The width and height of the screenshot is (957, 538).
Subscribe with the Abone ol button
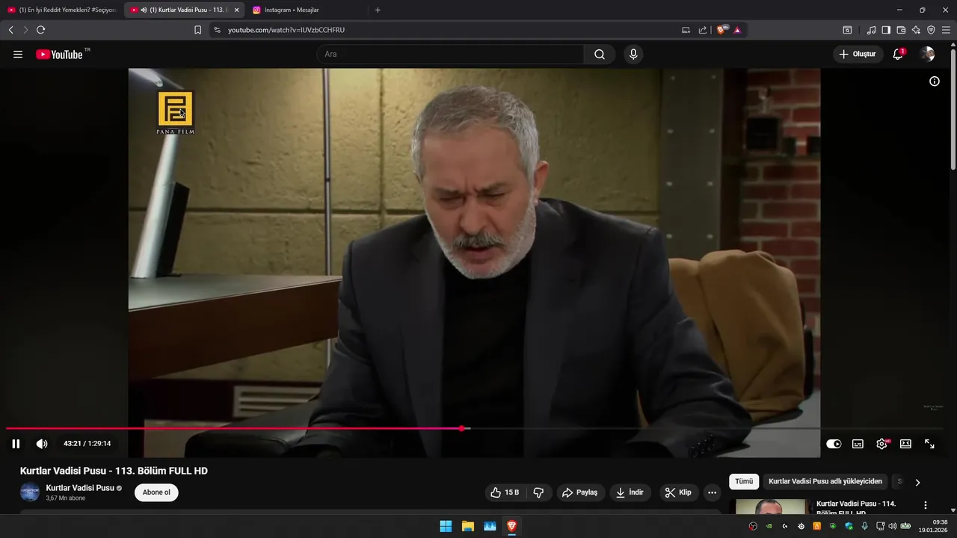(x=156, y=492)
